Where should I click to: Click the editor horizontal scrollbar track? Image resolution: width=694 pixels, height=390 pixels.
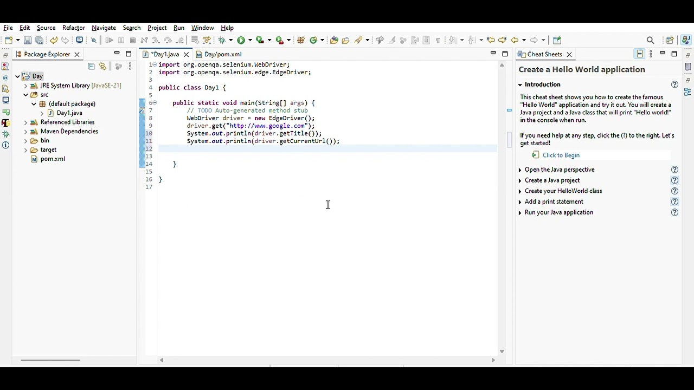pyautogui.click(x=327, y=360)
